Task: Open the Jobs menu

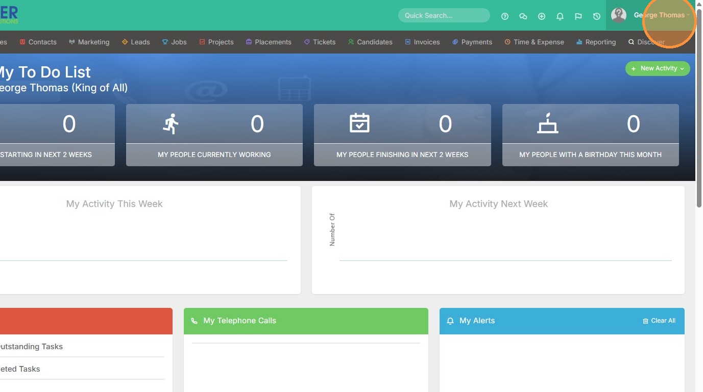Action: click(x=175, y=42)
